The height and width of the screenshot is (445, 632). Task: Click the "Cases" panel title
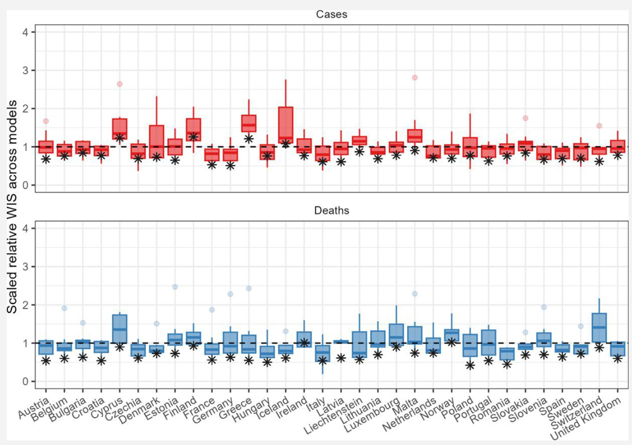pyautogui.click(x=331, y=15)
